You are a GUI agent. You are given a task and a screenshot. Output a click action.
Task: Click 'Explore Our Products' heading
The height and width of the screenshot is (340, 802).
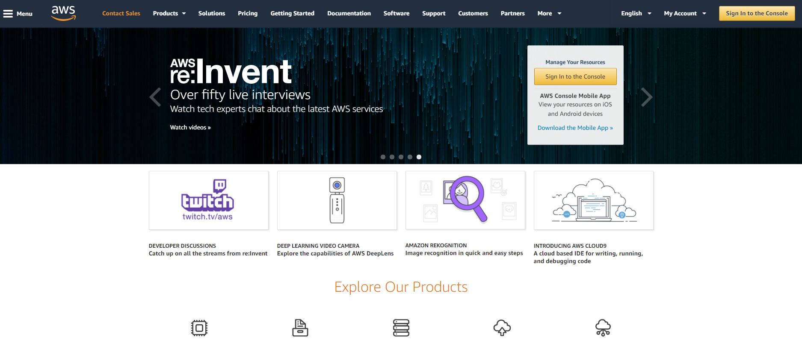coord(401,287)
